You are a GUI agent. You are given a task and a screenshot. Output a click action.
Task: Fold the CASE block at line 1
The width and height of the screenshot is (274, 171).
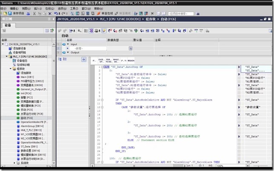coord(102,67)
